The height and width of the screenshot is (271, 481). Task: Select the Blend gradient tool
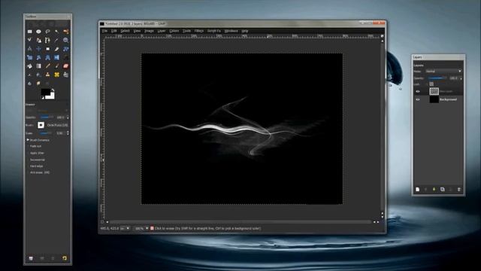click(x=38, y=66)
